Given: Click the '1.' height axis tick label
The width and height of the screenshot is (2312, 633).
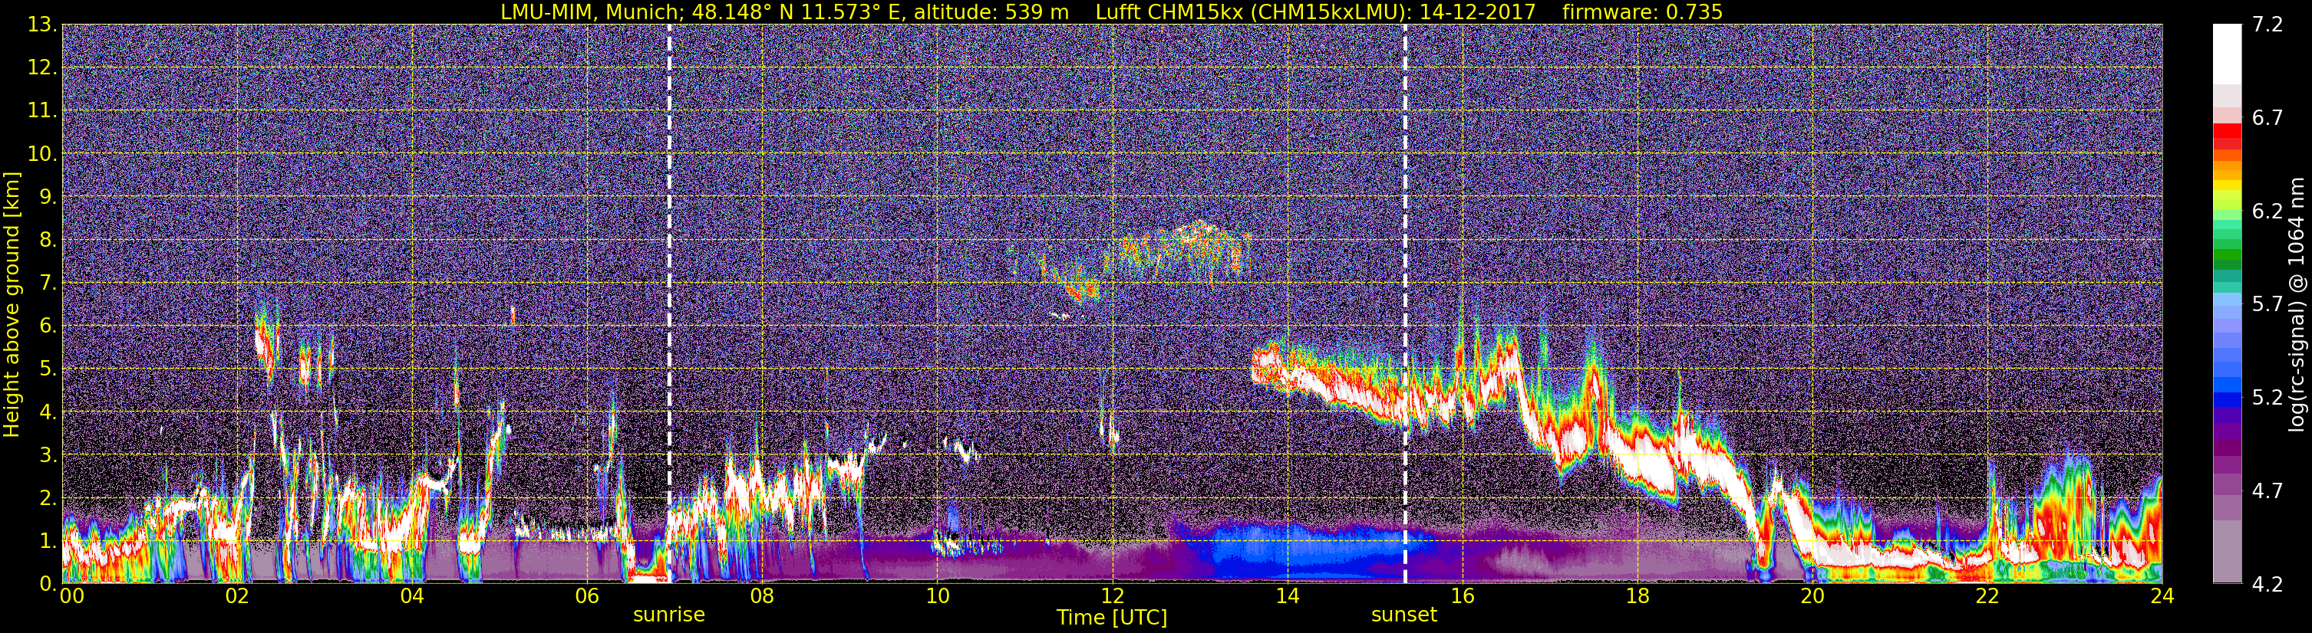Looking at the screenshot, I should pyautogui.click(x=48, y=540).
